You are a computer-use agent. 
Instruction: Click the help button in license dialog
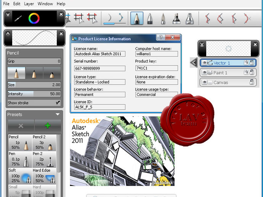pyautogui.click(x=161, y=37)
